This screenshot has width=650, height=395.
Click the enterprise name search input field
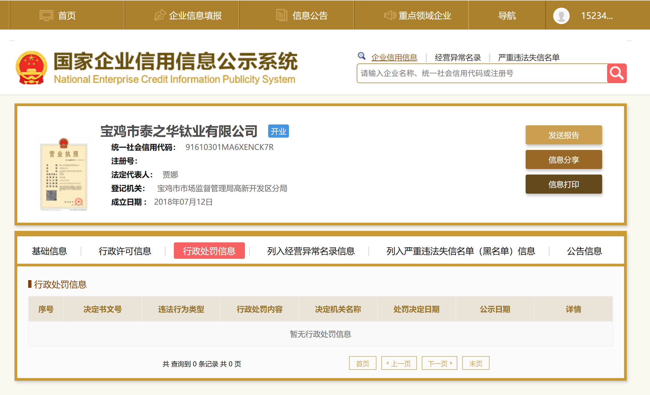481,73
